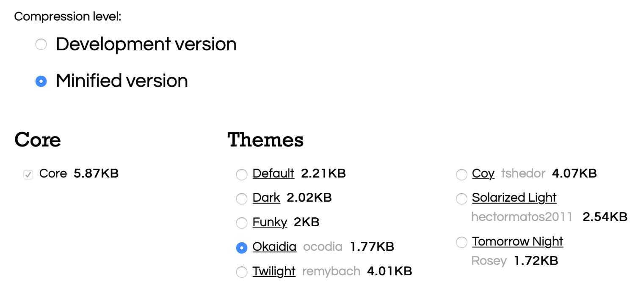Select the Default theme
This screenshot has height=293, width=635.
(241, 174)
